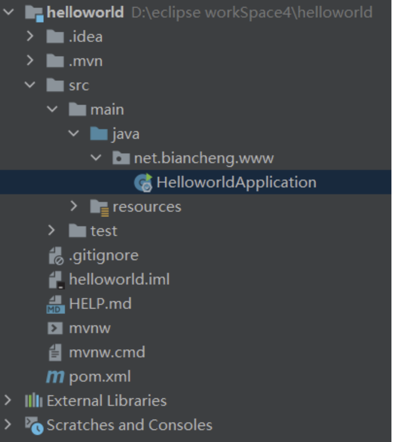
Task: Collapse the java source folder chevron
Action: point(74,133)
